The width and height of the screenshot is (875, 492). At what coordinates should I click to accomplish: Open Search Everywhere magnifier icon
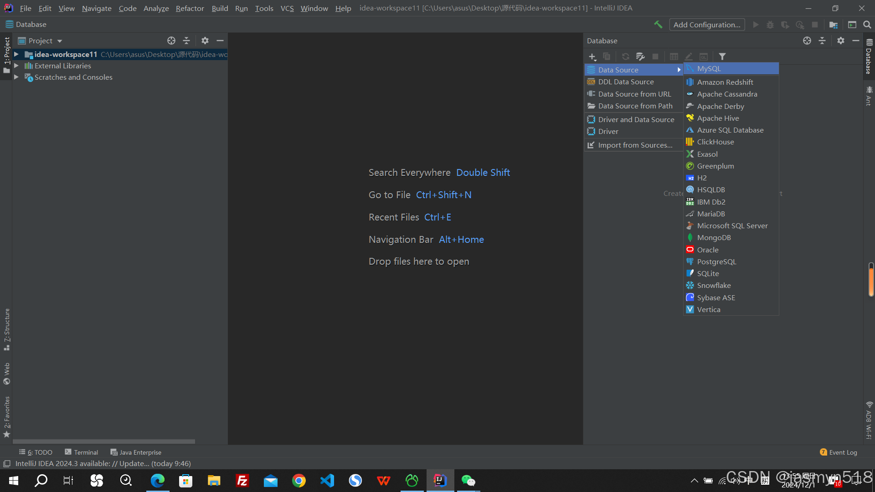867,25
